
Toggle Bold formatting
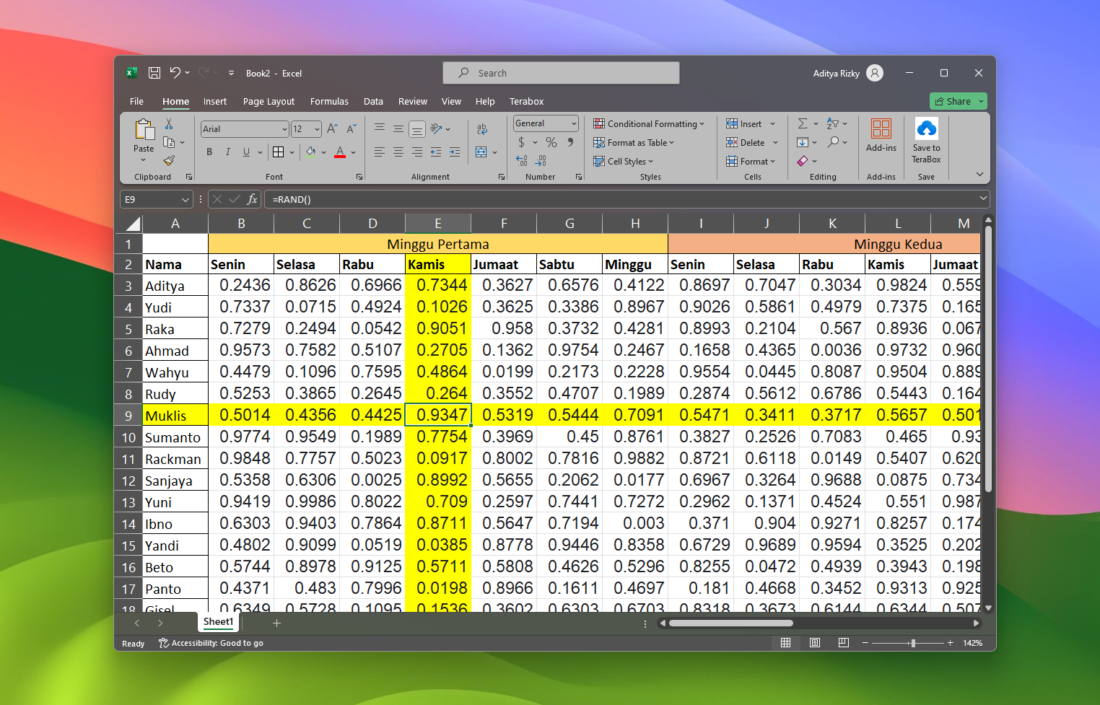click(x=209, y=152)
